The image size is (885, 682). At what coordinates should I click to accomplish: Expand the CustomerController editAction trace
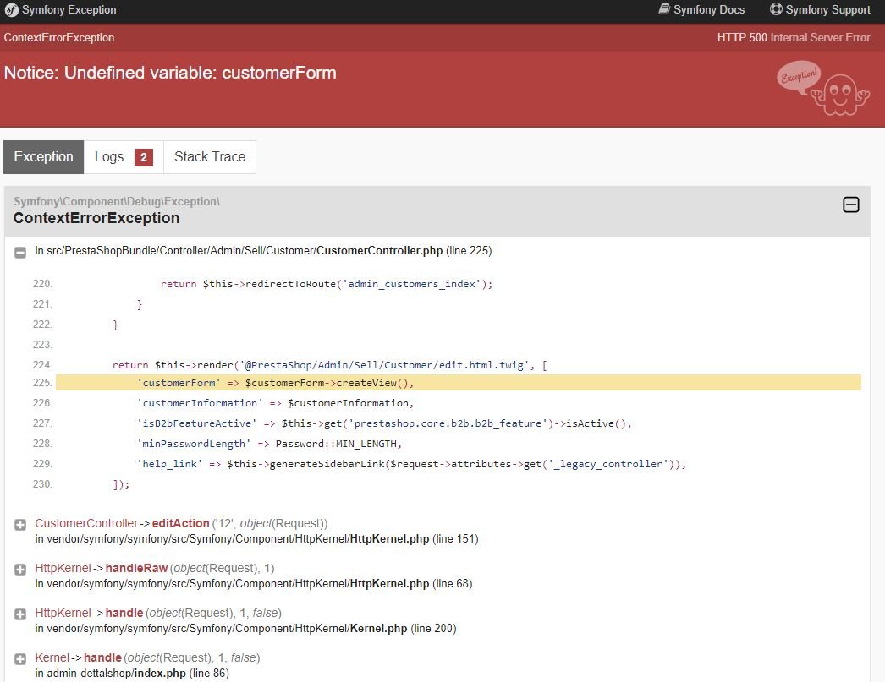[20, 525]
